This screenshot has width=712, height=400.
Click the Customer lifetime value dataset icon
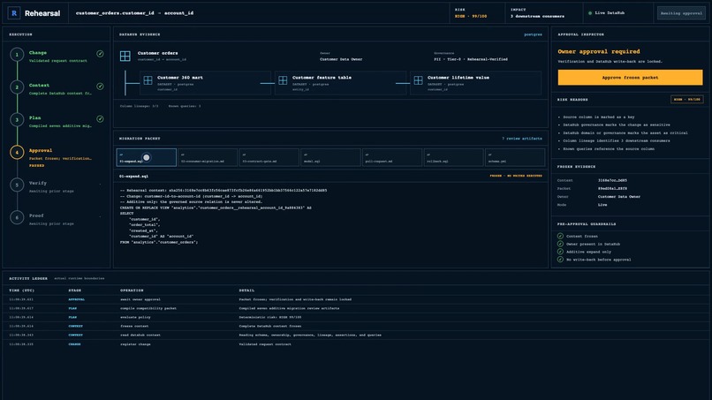(418, 80)
